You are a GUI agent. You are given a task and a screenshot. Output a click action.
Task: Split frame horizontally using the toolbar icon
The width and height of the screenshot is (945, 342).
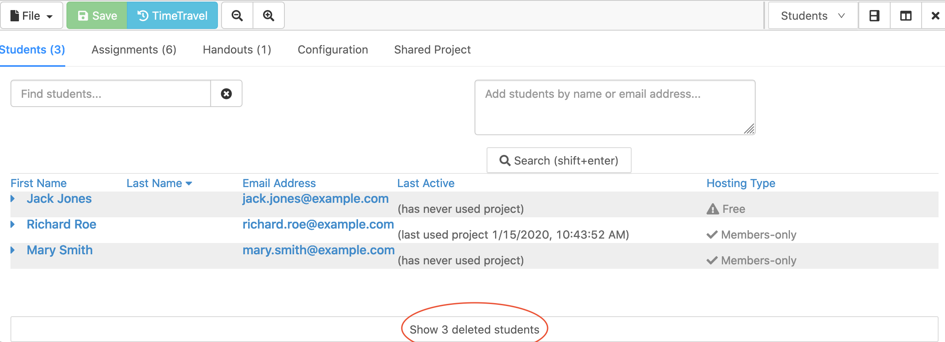pos(874,16)
